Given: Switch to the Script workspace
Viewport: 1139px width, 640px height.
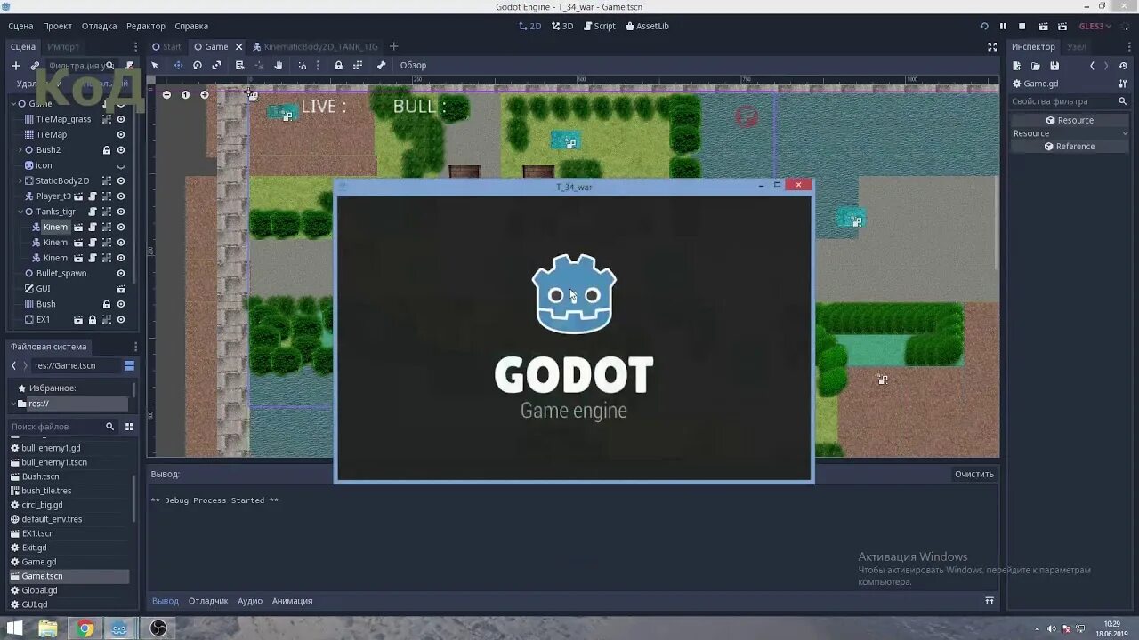Looking at the screenshot, I should tap(601, 26).
